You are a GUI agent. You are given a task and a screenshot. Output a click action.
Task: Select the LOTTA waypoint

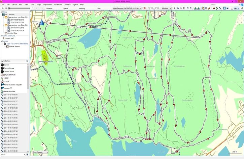[6, 81]
